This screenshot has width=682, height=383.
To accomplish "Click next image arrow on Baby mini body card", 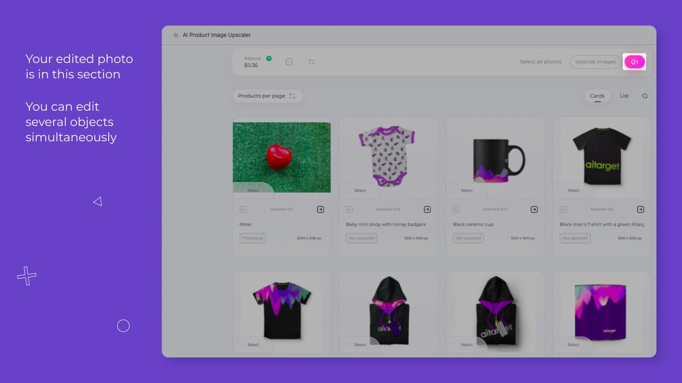I will pyautogui.click(x=427, y=210).
